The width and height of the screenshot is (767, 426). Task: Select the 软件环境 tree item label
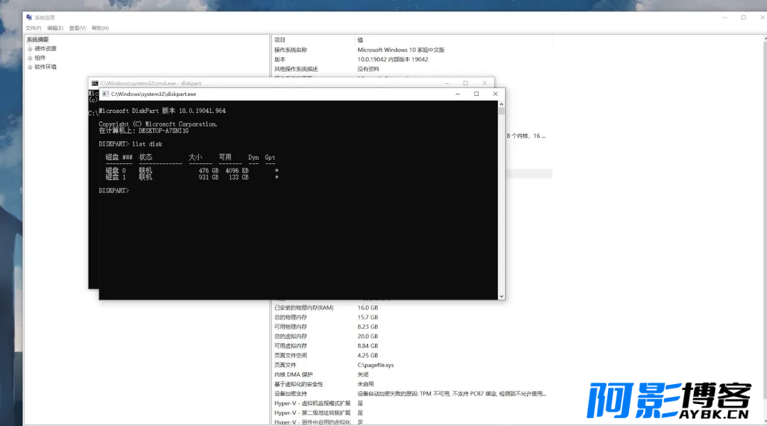(45, 67)
